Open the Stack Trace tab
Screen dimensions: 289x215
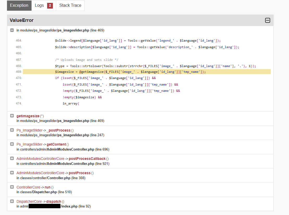click(70, 5)
